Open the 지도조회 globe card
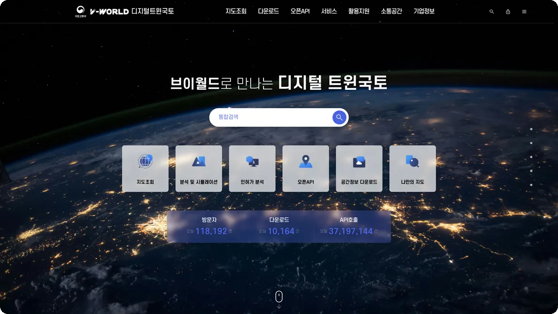The width and height of the screenshot is (558, 314). click(145, 168)
